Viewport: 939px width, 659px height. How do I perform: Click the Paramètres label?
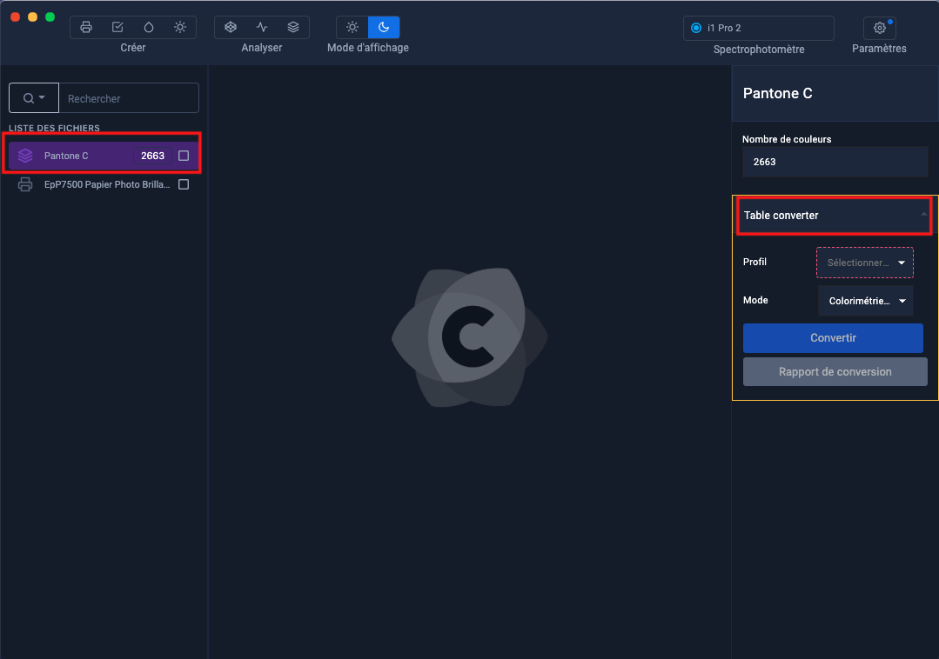(x=879, y=49)
